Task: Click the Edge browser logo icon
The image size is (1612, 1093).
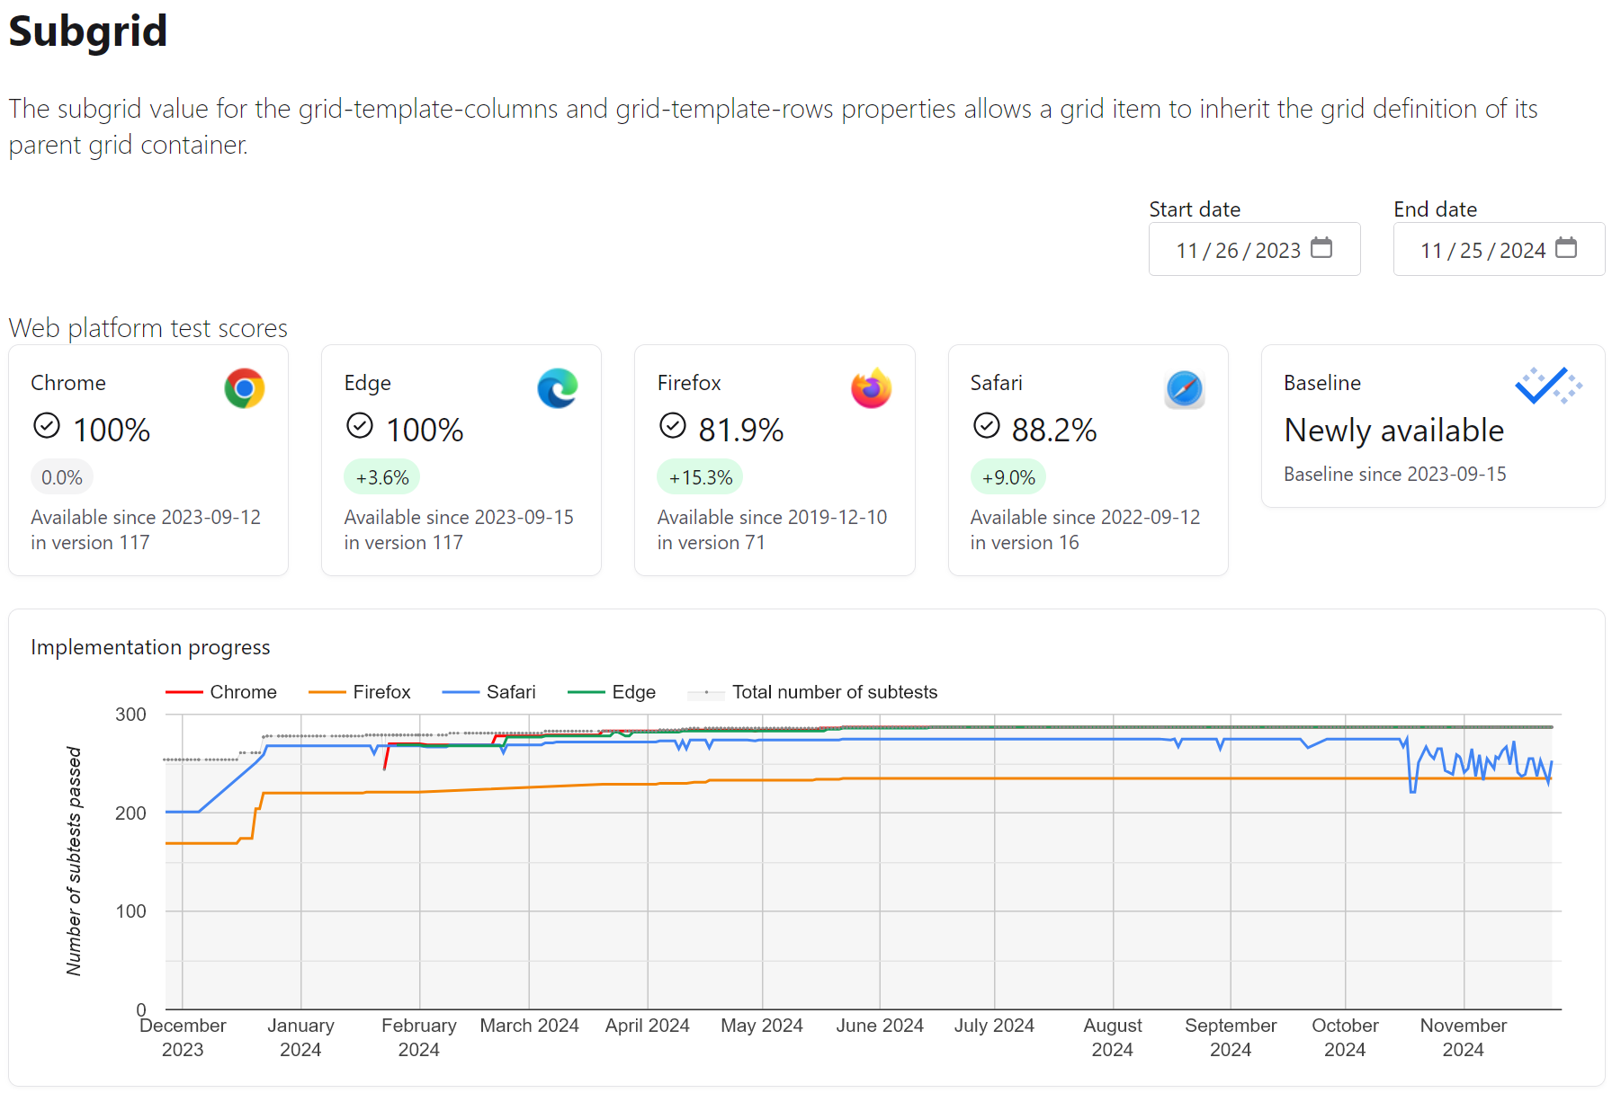Action: pyautogui.click(x=558, y=388)
